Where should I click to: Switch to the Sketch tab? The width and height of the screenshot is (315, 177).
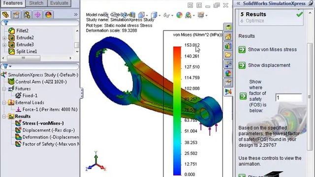point(36,3)
